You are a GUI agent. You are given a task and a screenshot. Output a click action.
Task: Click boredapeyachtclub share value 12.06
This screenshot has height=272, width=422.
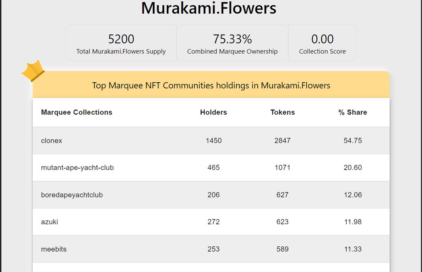353,195
